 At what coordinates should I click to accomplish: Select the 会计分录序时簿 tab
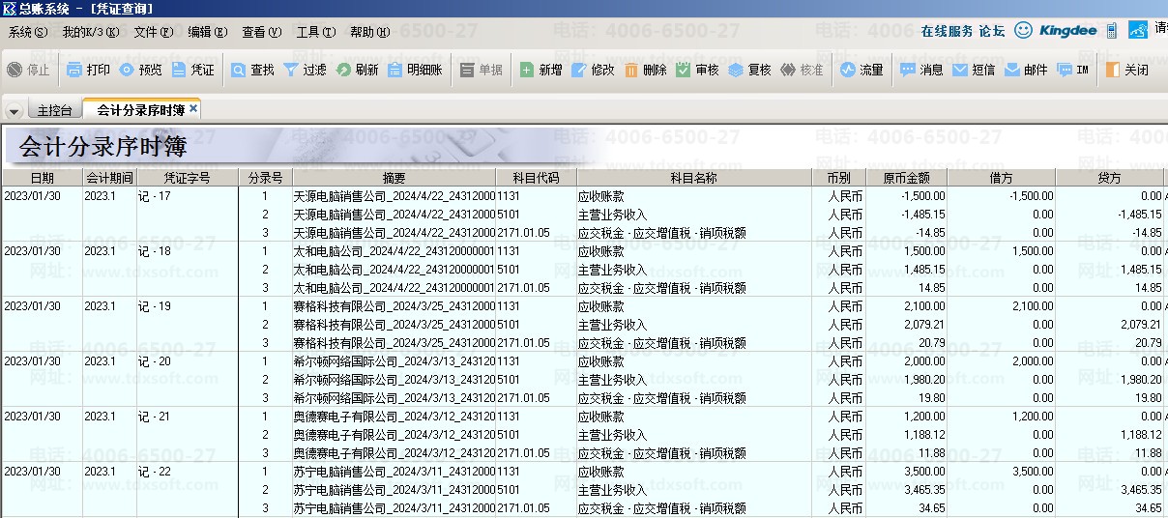point(140,110)
